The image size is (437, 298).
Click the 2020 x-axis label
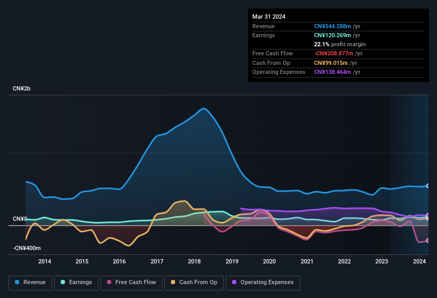(269, 261)
